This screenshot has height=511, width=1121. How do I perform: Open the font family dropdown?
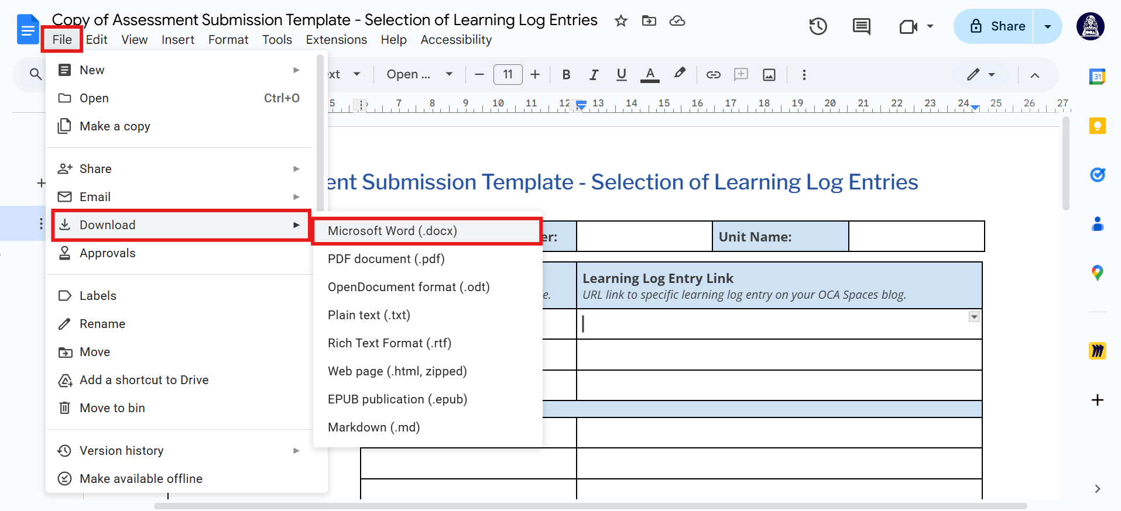[420, 74]
